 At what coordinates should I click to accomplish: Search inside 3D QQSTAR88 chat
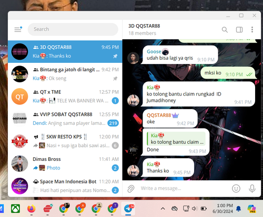tap(225, 30)
